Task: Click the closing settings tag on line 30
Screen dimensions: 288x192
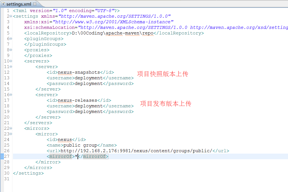Action: 28,173
